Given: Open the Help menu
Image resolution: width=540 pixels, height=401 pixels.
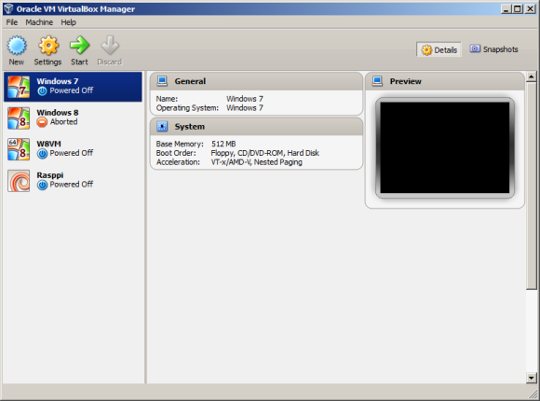Looking at the screenshot, I should click(69, 22).
